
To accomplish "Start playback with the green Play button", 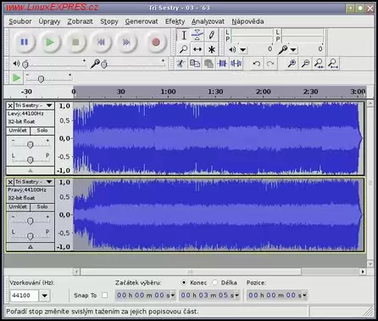I will pos(50,42).
